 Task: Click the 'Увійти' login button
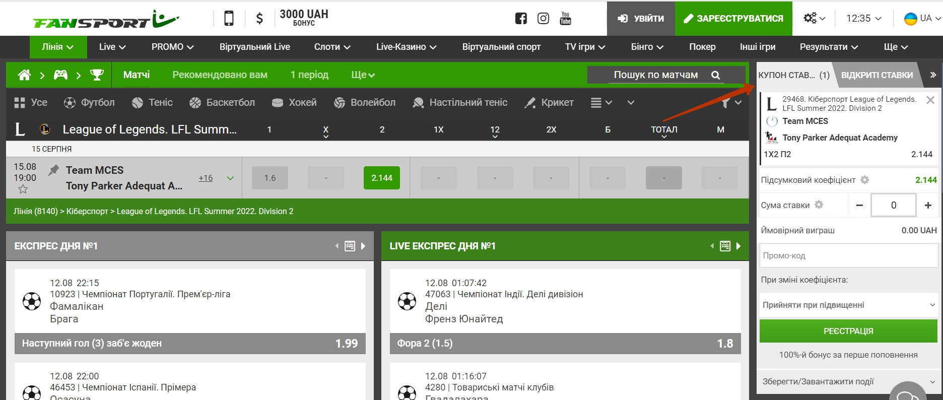[x=641, y=19]
